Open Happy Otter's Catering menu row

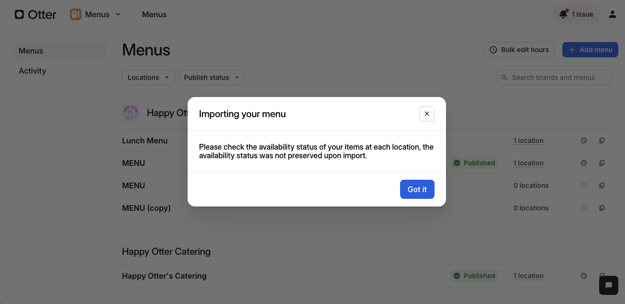(366, 276)
